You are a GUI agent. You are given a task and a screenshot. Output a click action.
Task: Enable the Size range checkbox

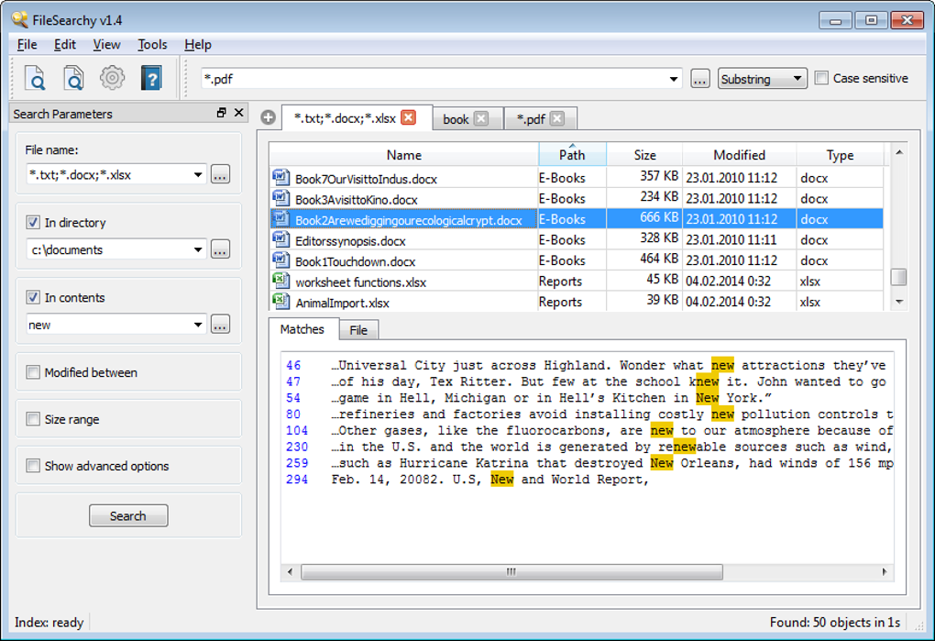click(33, 419)
